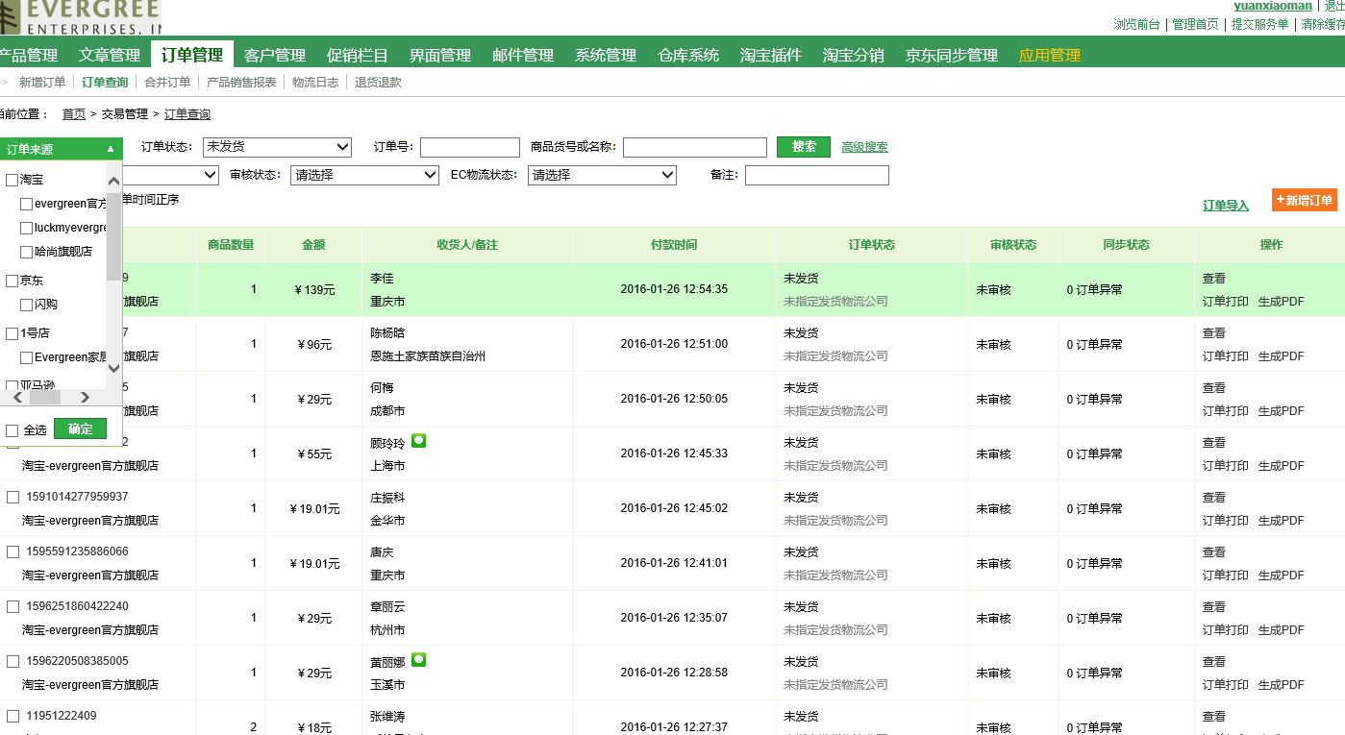Click the orange +新增订单 button
The height and width of the screenshot is (735, 1345).
tap(1304, 200)
